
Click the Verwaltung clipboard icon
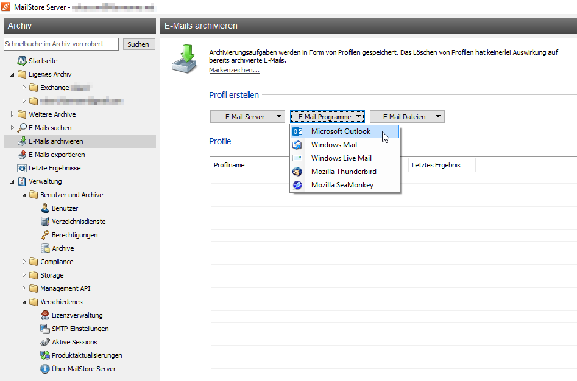click(x=22, y=181)
